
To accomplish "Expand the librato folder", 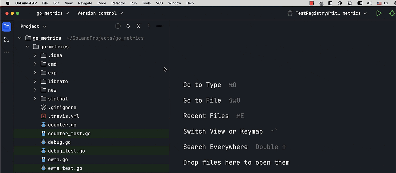I will click(x=35, y=82).
